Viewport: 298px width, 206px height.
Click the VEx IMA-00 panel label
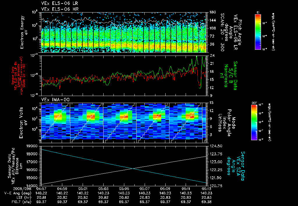point(56,100)
